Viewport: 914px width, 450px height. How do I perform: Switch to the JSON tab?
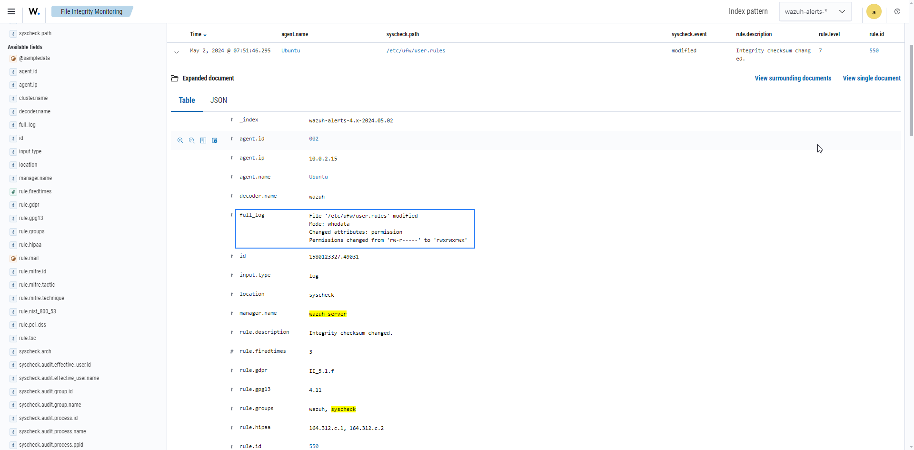219,100
